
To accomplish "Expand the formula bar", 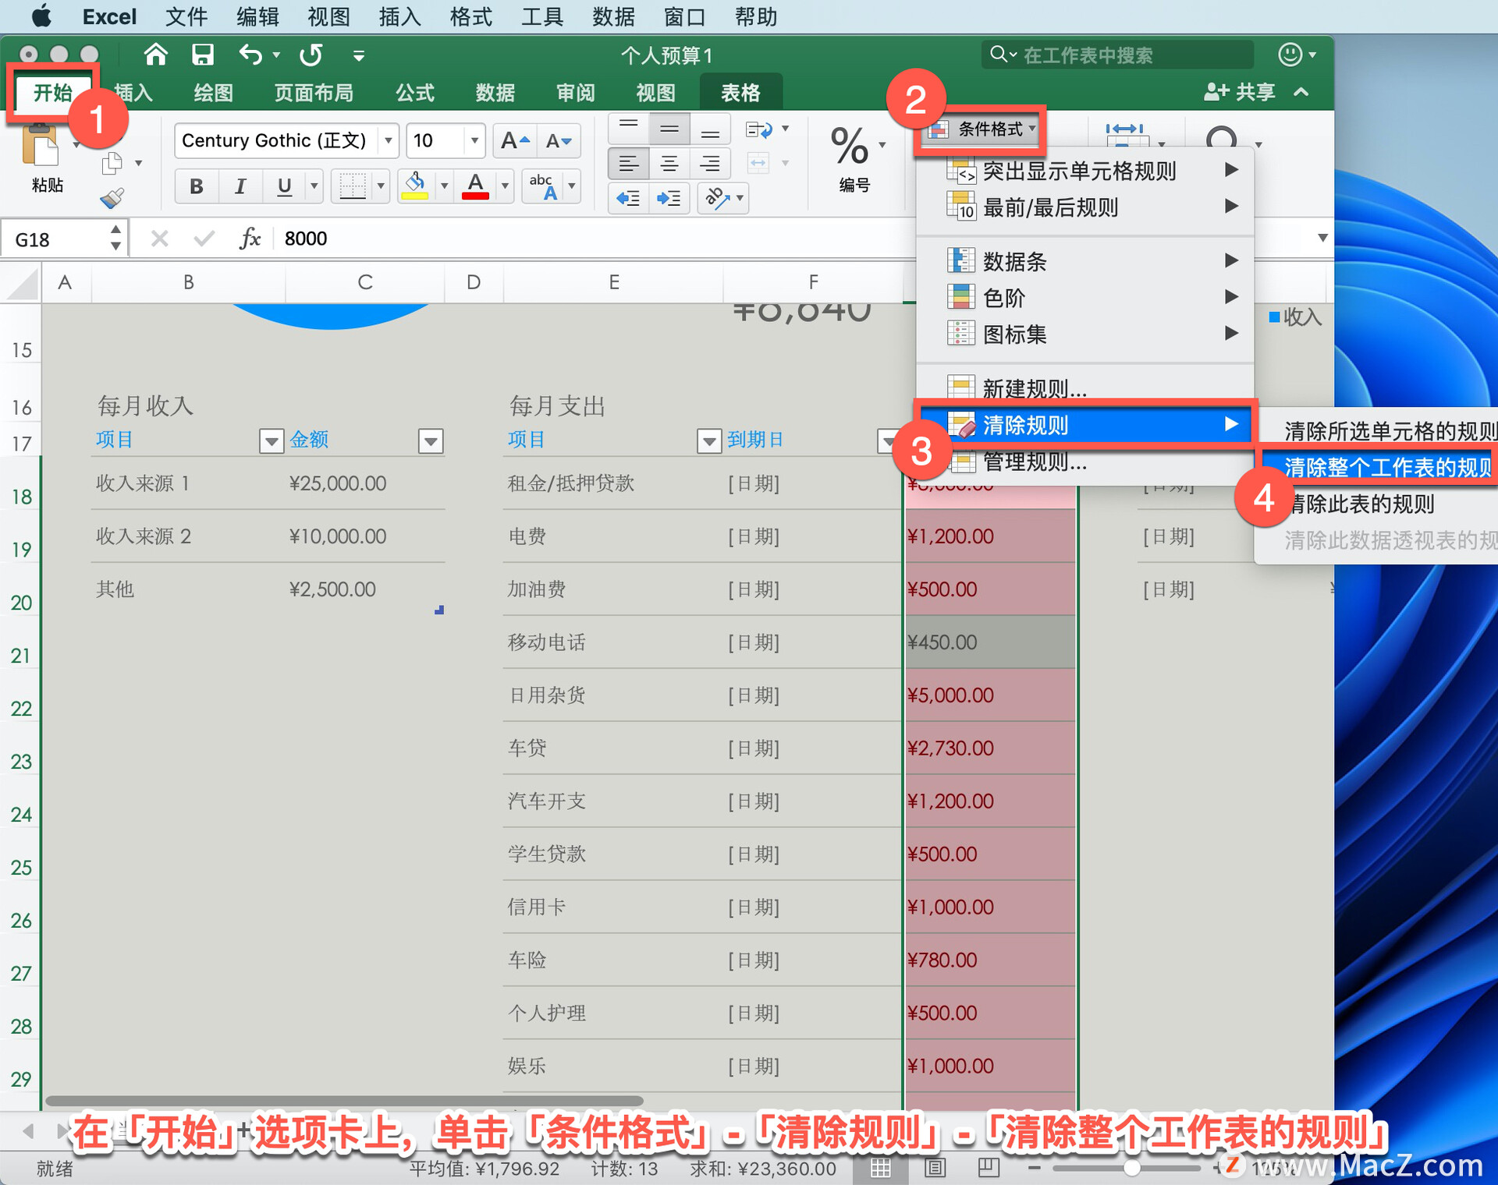I will (x=1322, y=238).
